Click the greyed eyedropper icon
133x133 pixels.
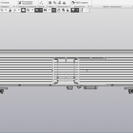87,10
